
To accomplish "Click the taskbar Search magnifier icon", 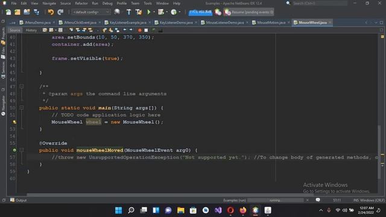I will tap(131, 210).
